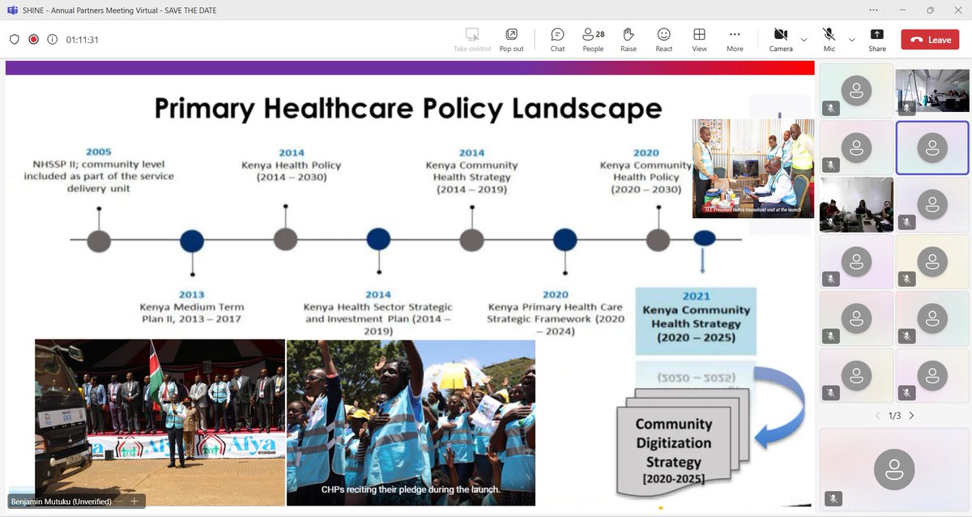Image resolution: width=972 pixels, height=517 pixels.
Task: Click the curved blue arrow on the slide
Action: pos(780,407)
